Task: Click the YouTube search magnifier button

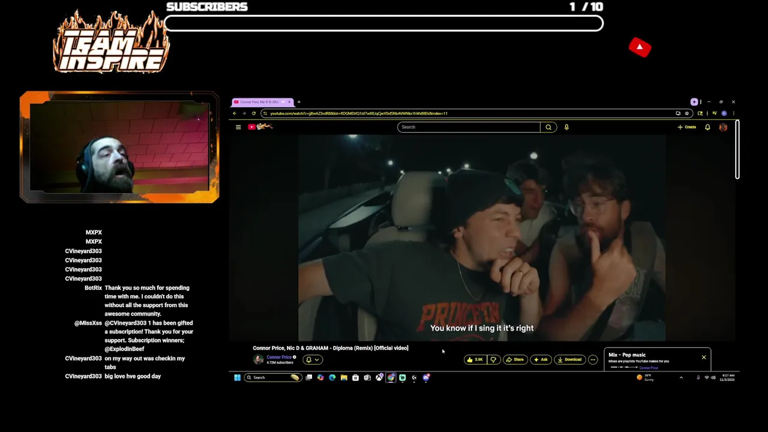Action: (x=548, y=127)
